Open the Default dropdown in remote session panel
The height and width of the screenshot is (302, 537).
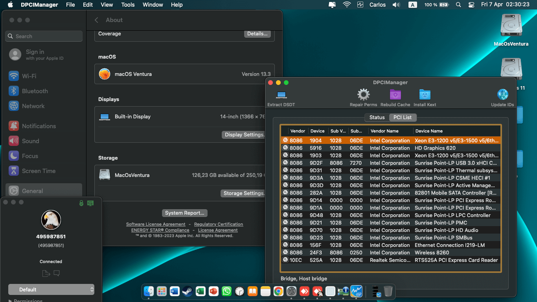tap(51, 289)
